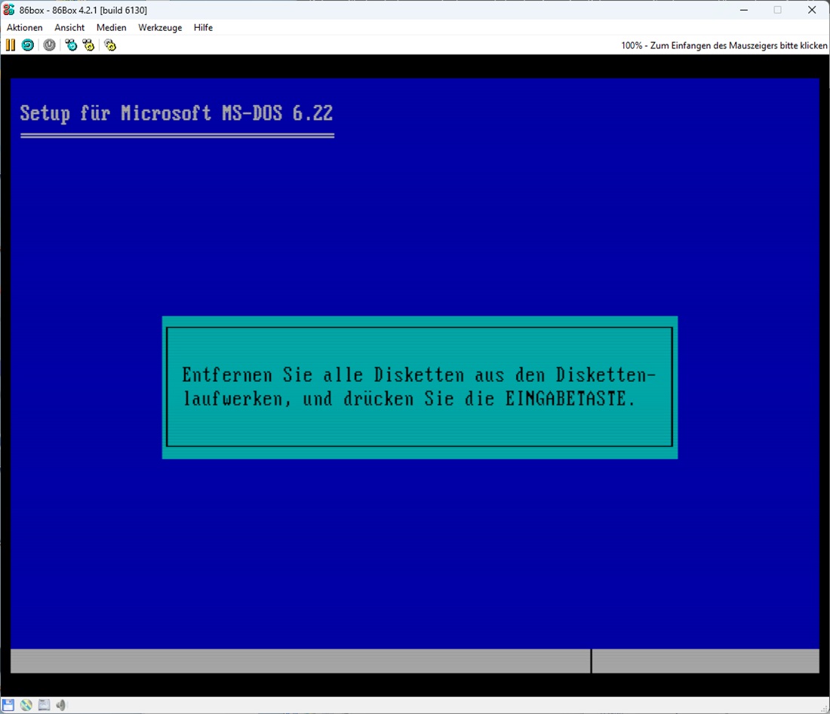Screen dimensions: 830x714
Task: Send Ctrl+Alt+Esc via toolbar icon
Action: click(x=89, y=45)
